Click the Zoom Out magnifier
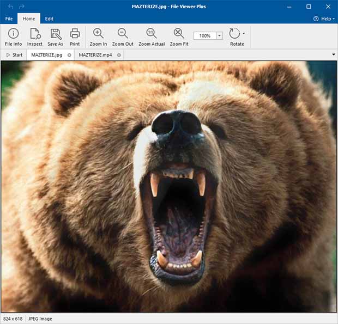 click(x=123, y=37)
